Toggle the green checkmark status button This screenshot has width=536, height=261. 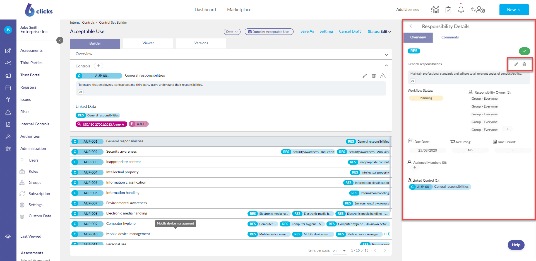coord(524,51)
